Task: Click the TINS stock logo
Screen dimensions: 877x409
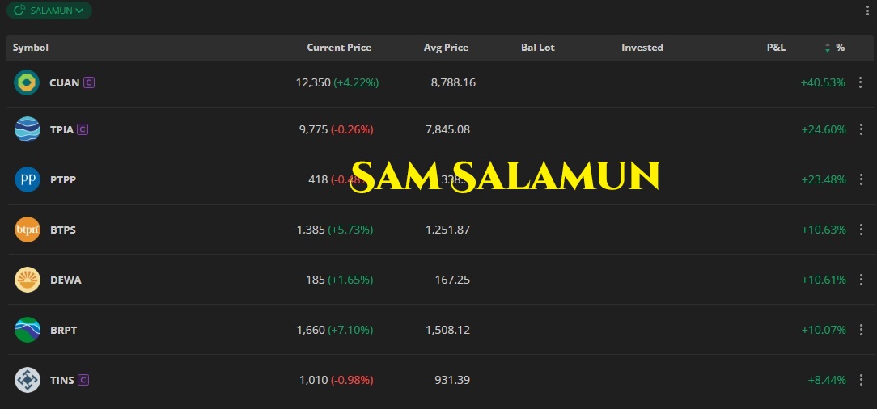Action: click(x=27, y=380)
